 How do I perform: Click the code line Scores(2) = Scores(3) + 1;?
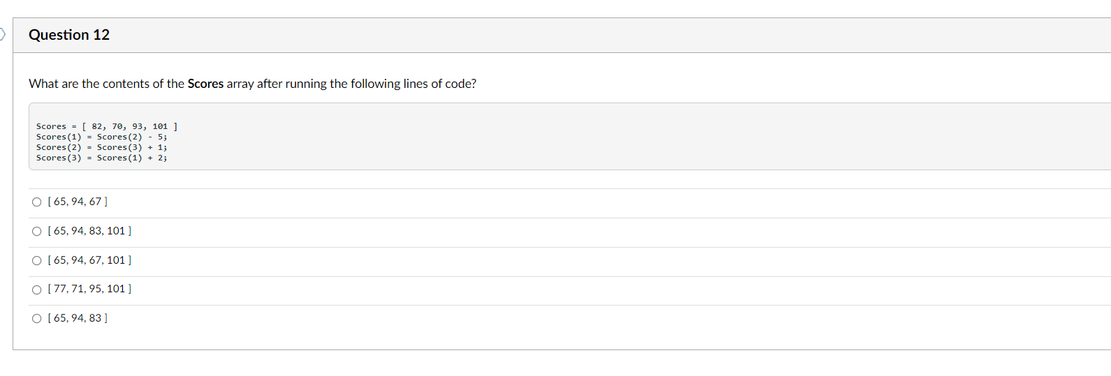point(102,147)
